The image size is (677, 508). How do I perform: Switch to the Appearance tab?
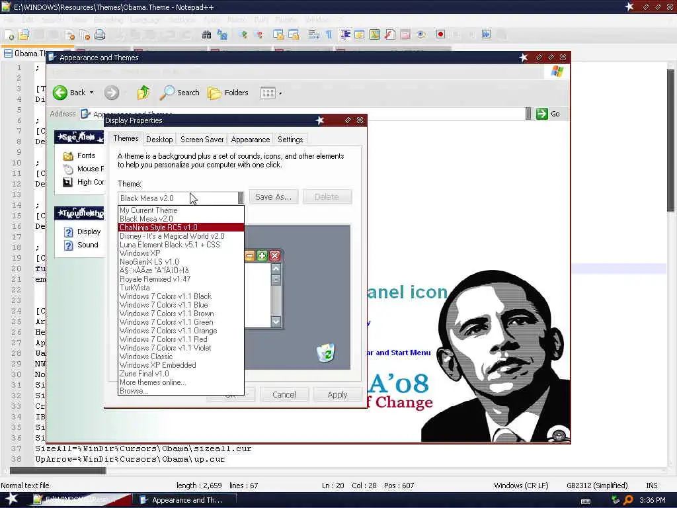[251, 139]
